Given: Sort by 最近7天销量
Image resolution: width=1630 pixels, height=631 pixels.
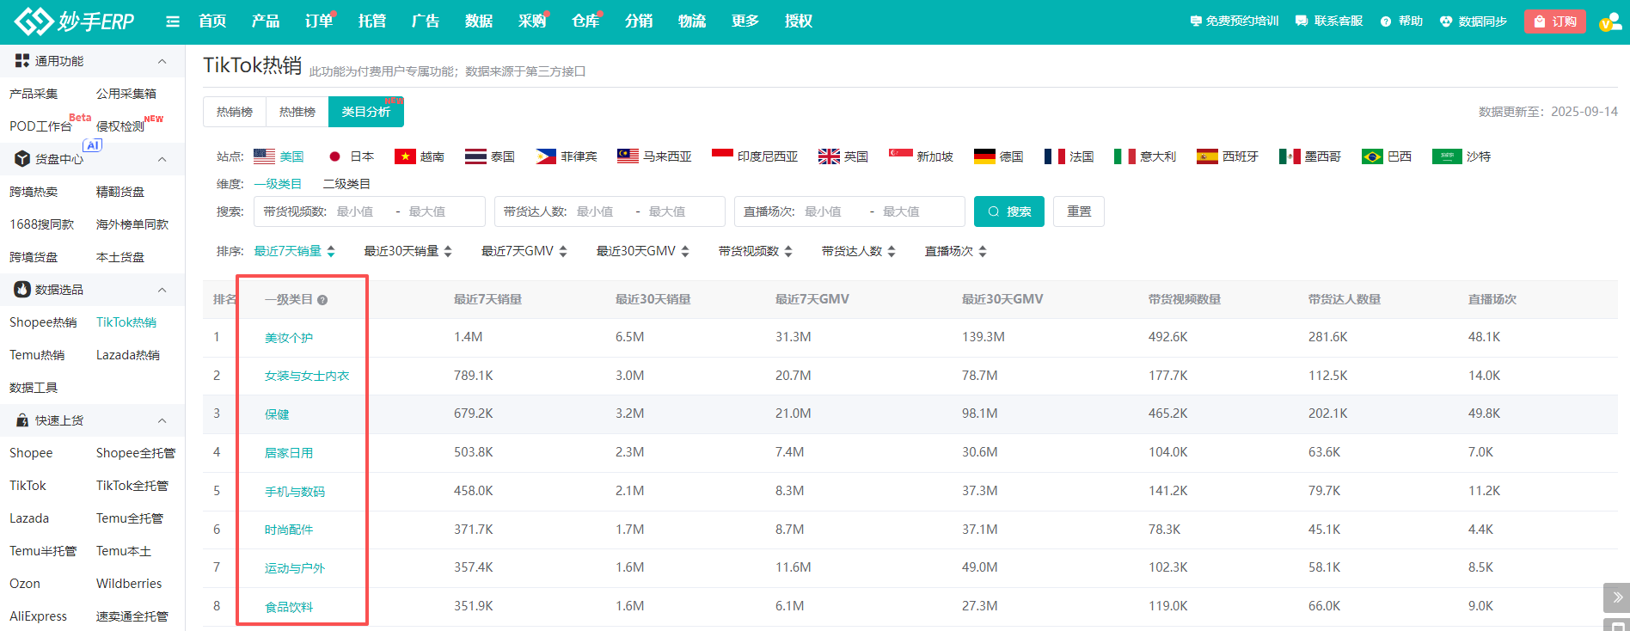Looking at the screenshot, I should click(295, 251).
